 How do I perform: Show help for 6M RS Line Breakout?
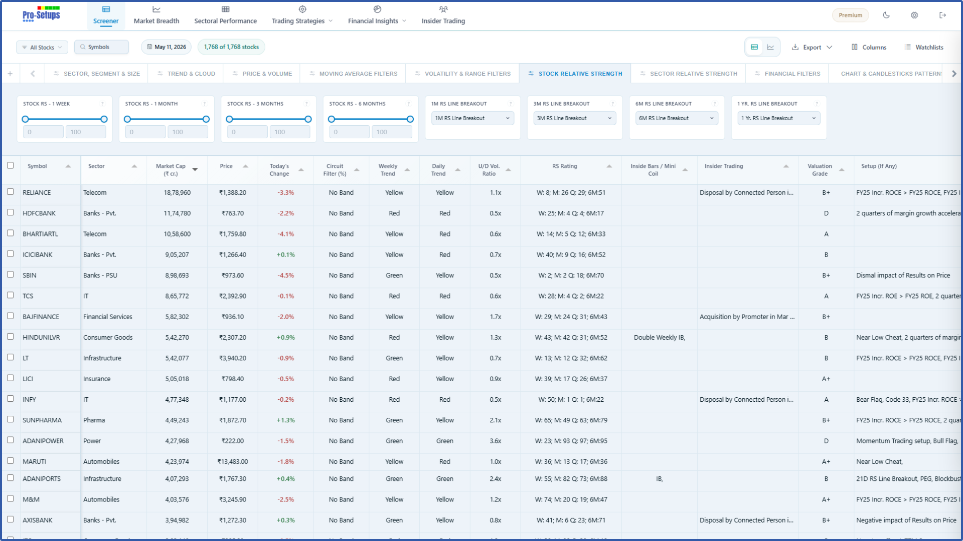pos(715,104)
